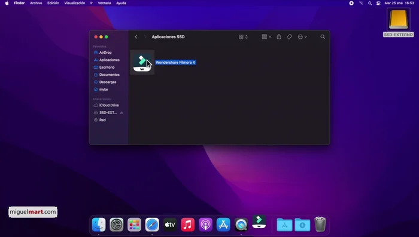Image resolution: width=419 pixels, height=237 pixels.
Task: Open the Trash from the Dock
Action: click(320, 224)
